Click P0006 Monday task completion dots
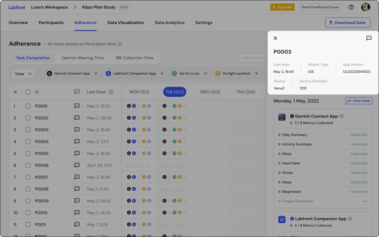The width and height of the screenshot is (379, 237). 138,166
